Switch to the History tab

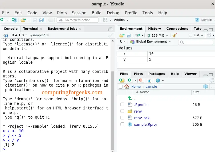pos(154,29)
